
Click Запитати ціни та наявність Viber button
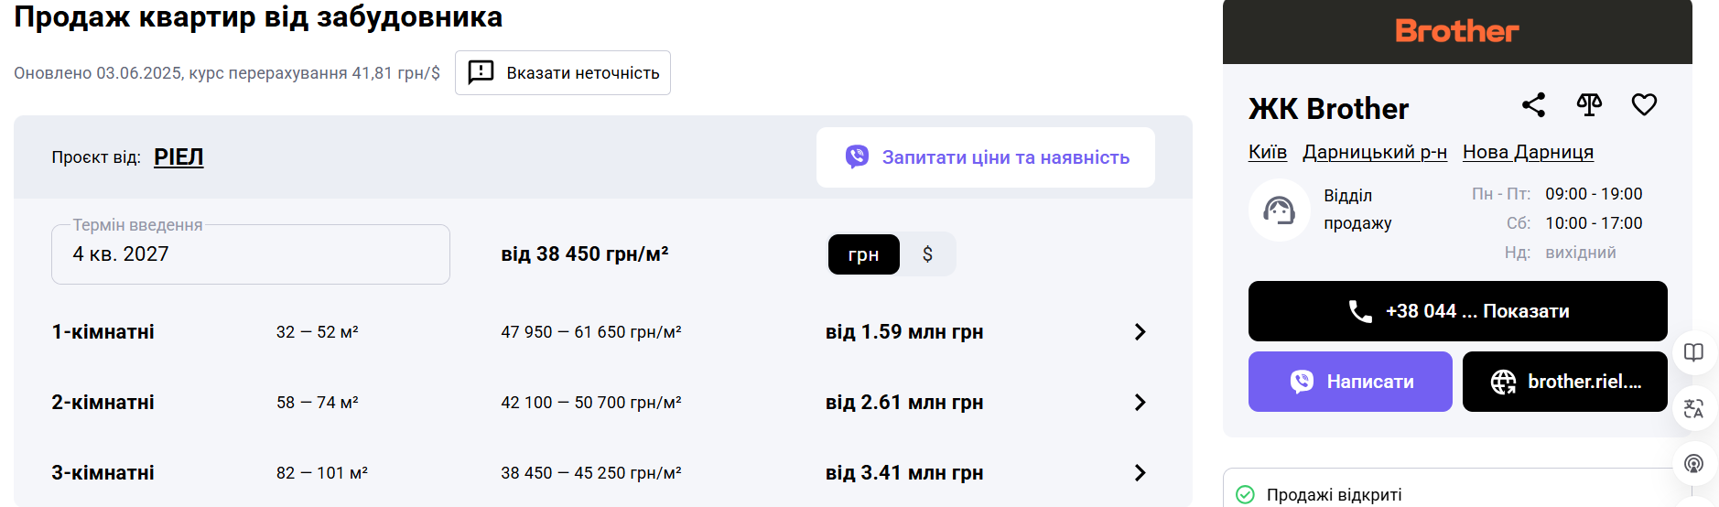click(985, 157)
